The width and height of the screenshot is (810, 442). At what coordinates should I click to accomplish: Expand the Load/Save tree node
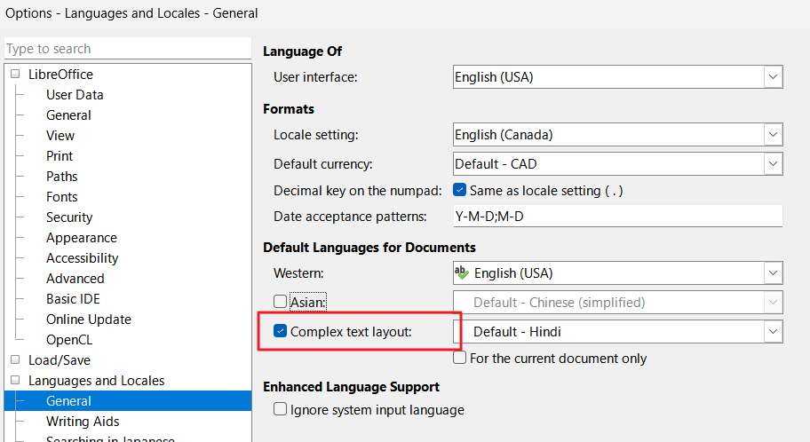[x=15, y=359]
